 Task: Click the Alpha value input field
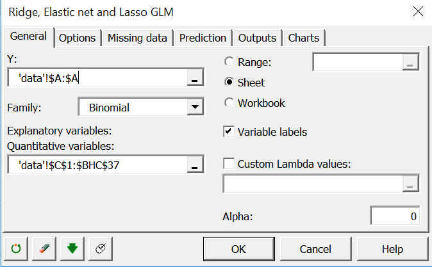(395, 216)
